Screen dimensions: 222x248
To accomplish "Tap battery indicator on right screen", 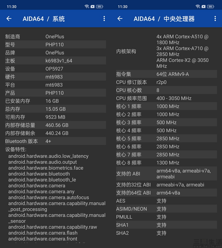I will 211,7.
